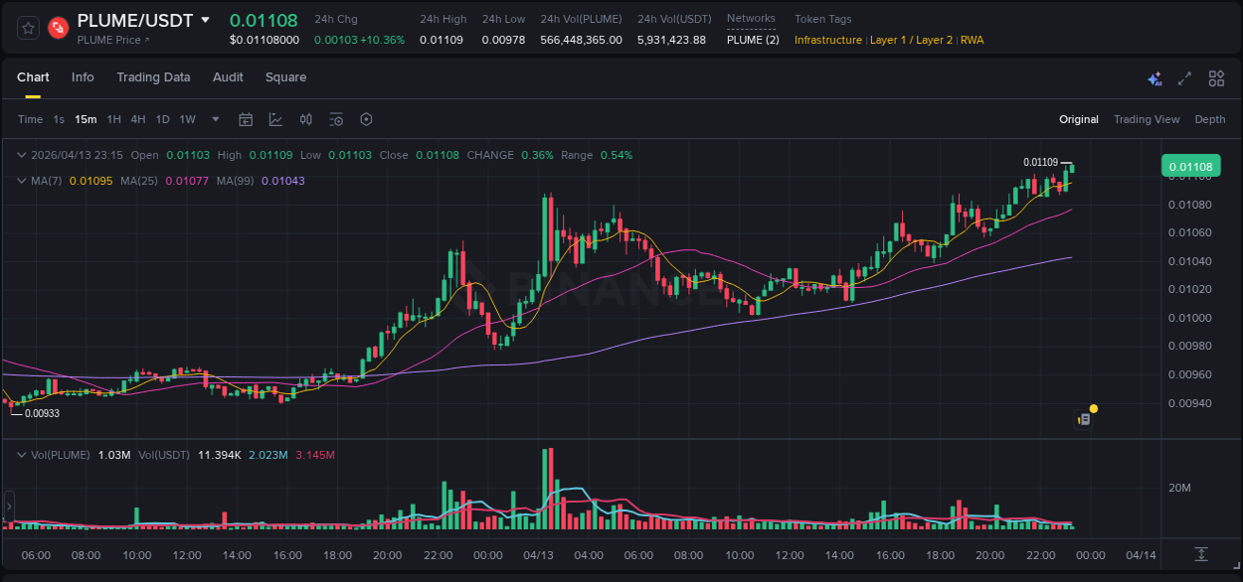Select the line chart style icon
This screenshot has height=582, width=1243.
[x=275, y=119]
